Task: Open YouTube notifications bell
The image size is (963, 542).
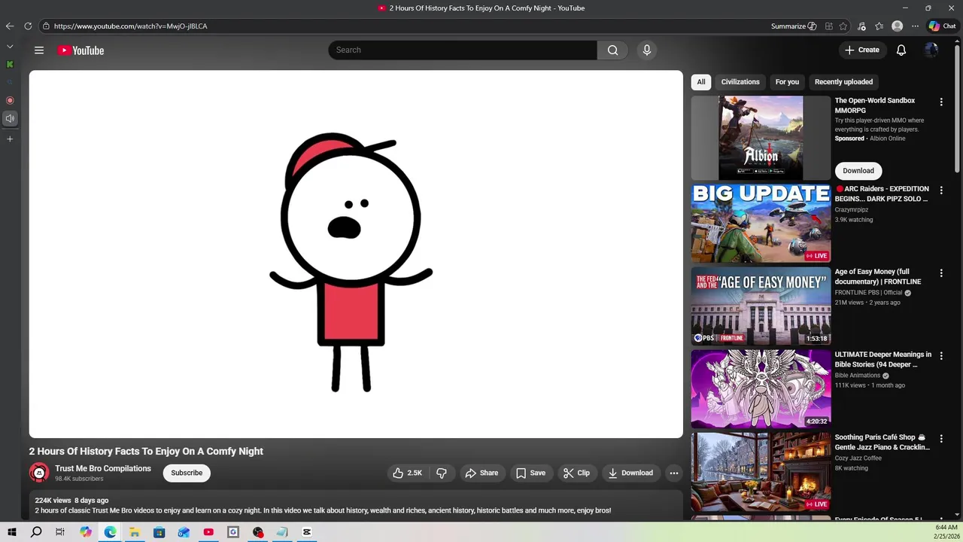Action: [901, 50]
